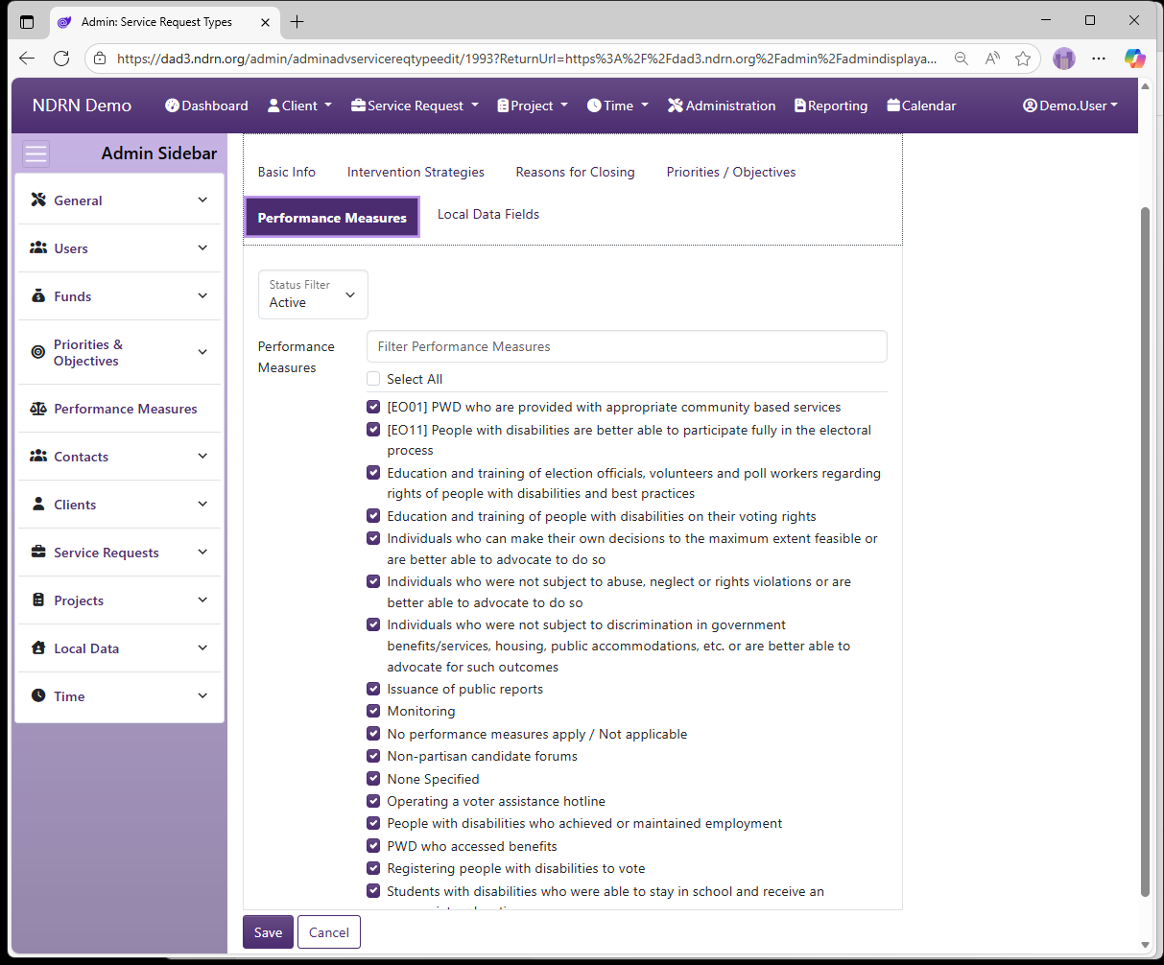This screenshot has width=1164, height=965.
Task: Click the Demo.User avatar icon
Action: (x=1030, y=106)
